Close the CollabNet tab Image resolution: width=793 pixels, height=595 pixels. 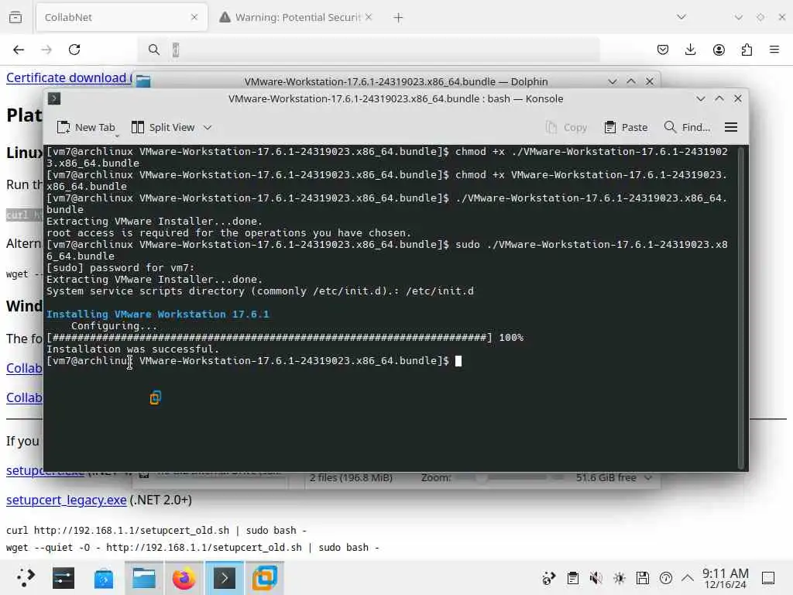coord(194,17)
